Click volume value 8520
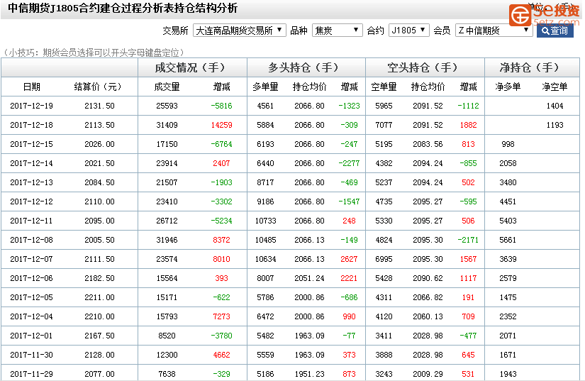The height and width of the screenshot is (381, 585). tap(167, 336)
